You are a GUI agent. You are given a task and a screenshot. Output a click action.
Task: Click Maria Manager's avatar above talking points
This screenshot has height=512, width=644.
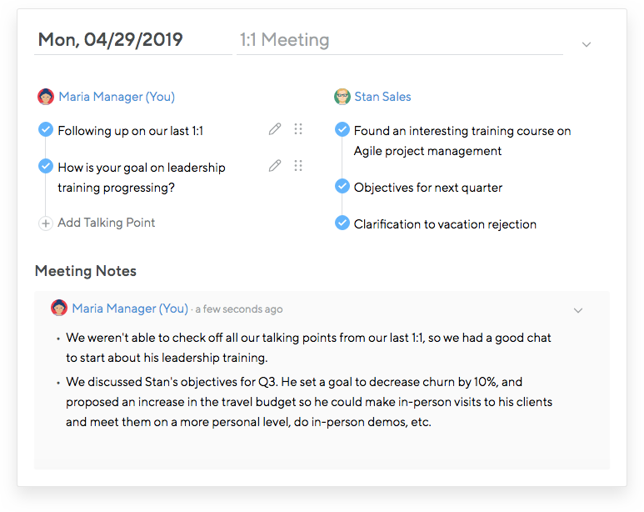(x=46, y=97)
